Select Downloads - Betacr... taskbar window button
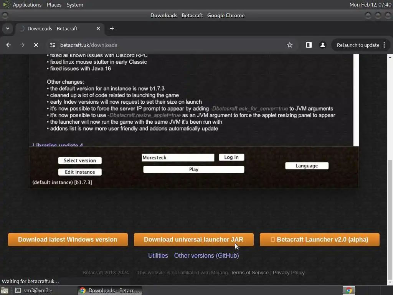 [110, 290]
